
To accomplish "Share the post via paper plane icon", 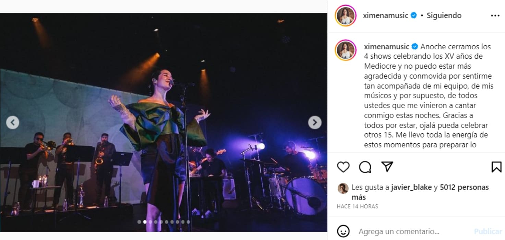I will pyautogui.click(x=387, y=167).
